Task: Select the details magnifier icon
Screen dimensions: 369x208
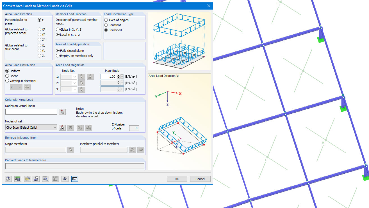Action: click(x=45, y=178)
